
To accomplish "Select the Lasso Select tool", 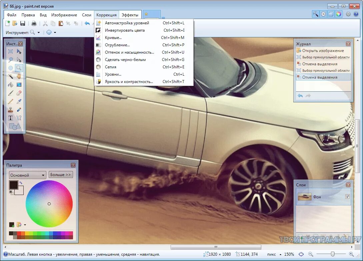I will 10,60.
